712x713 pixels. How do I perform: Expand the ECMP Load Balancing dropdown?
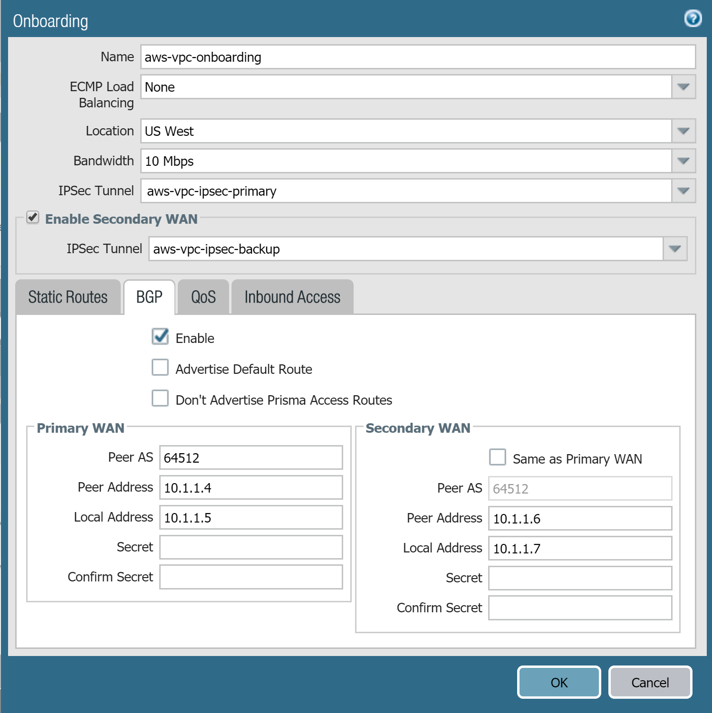click(683, 87)
